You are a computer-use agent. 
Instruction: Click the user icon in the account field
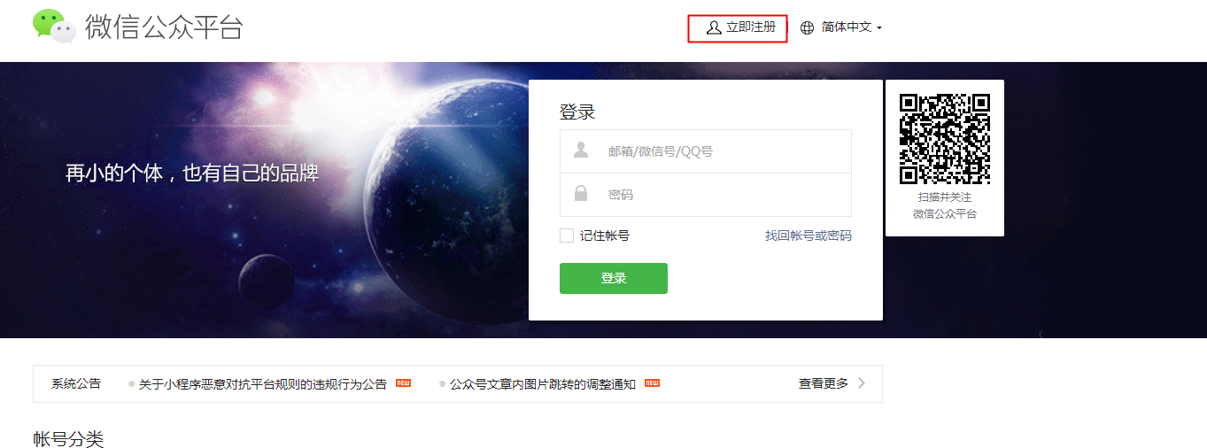(x=581, y=151)
